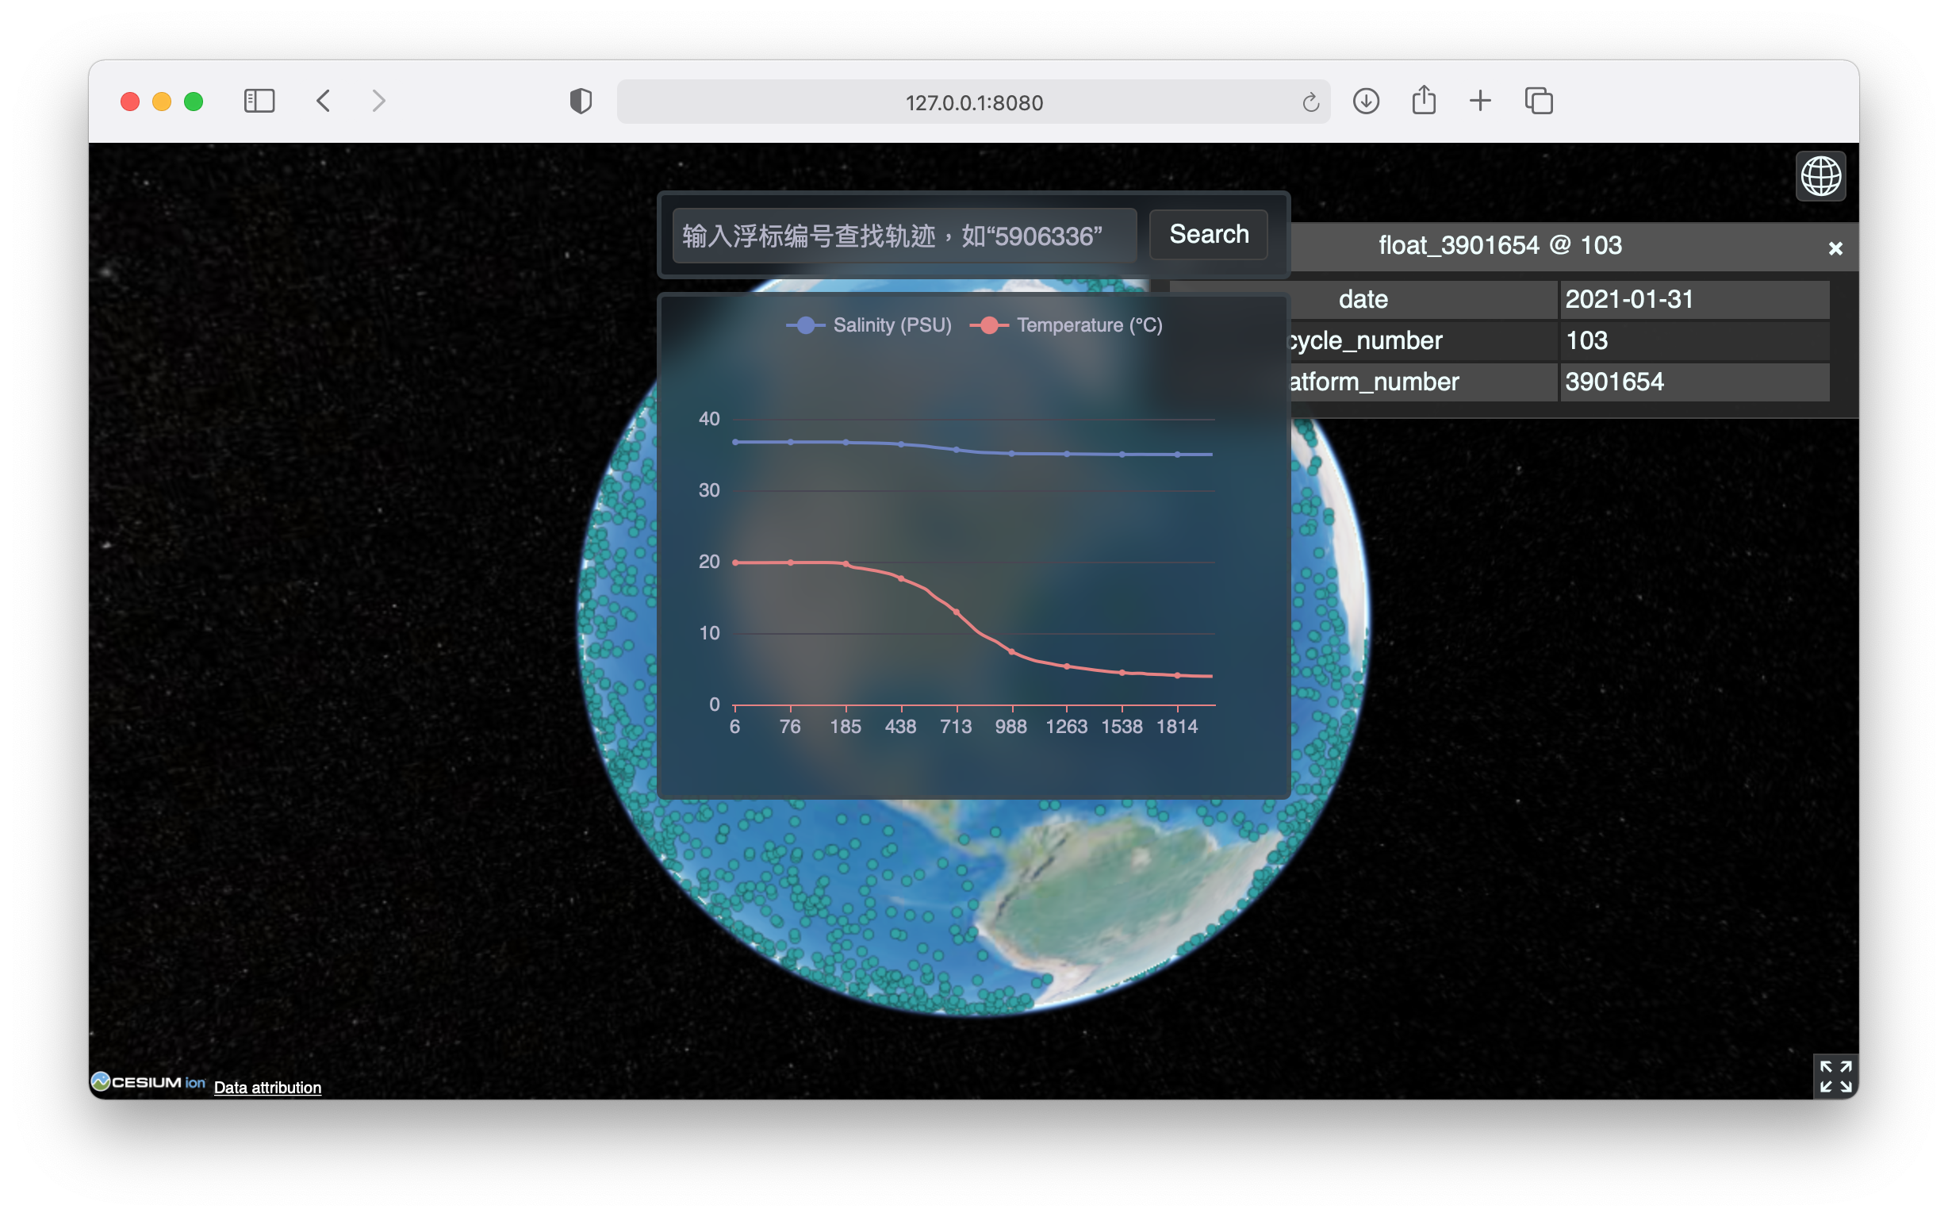Click the Share icon in toolbar
The height and width of the screenshot is (1217, 1948).
(x=1424, y=101)
